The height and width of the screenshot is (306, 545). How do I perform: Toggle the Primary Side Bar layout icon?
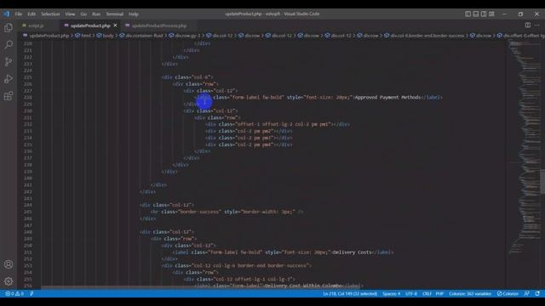(468, 14)
